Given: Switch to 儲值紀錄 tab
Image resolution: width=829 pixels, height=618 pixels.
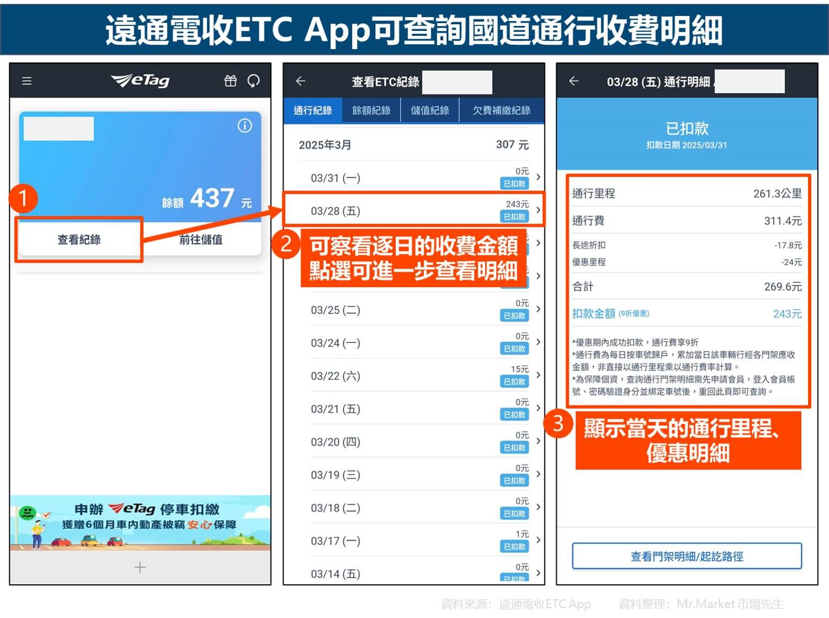Looking at the screenshot, I should [430, 110].
